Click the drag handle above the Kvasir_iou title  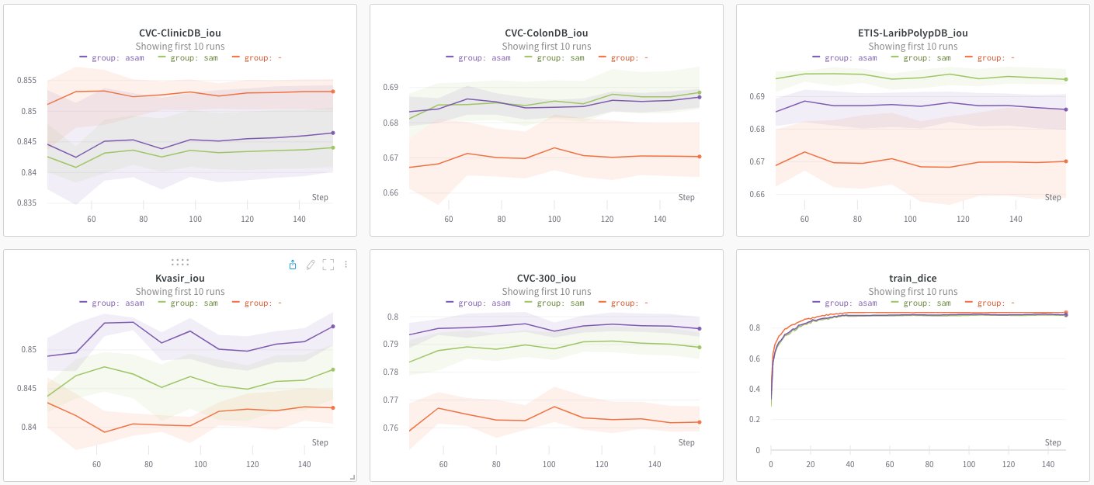[x=180, y=262]
